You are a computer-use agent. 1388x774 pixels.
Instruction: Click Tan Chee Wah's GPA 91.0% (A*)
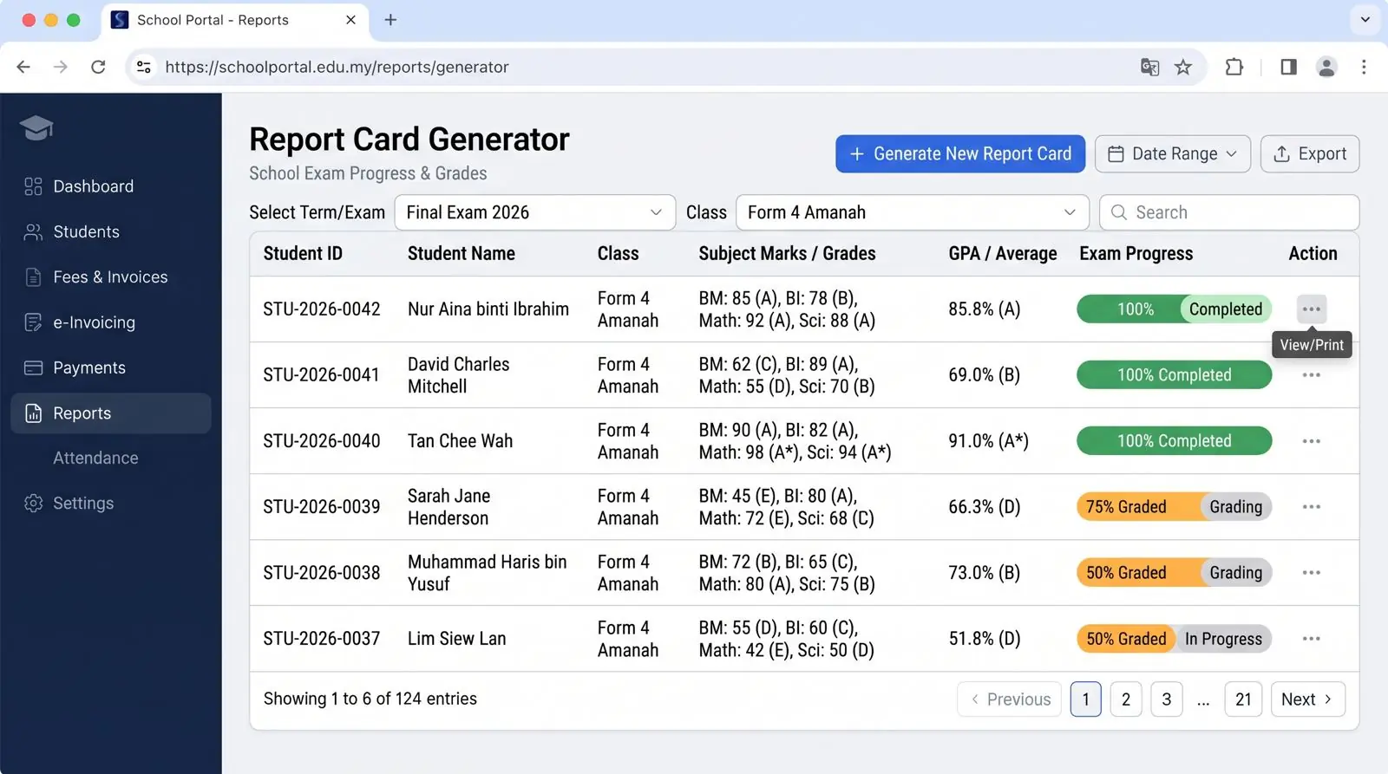click(x=988, y=441)
